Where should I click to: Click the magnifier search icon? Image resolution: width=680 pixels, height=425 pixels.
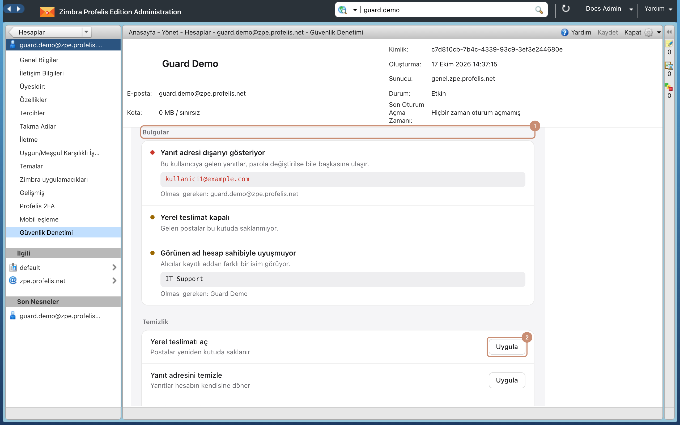pyautogui.click(x=539, y=10)
